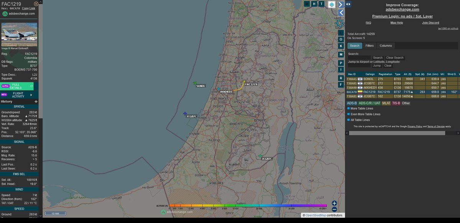This screenshot has width=460, height=223.
Task: Select the SONOL aircraft icon on map
Action: click(x=195, y=83)
